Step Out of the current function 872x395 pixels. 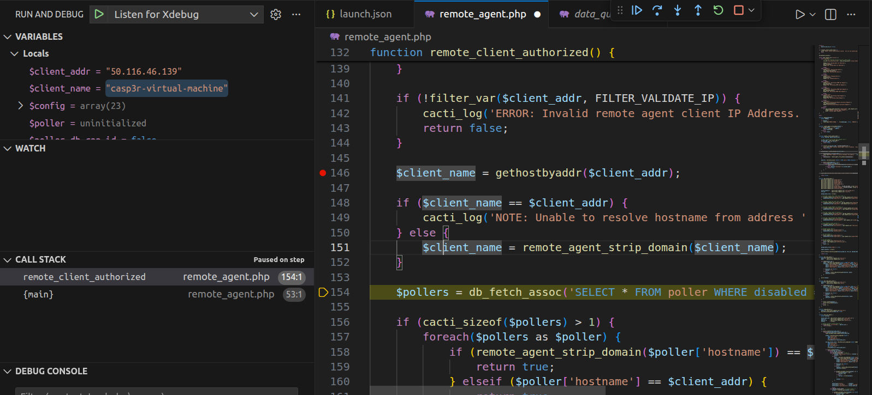click(x=698, y=10)
